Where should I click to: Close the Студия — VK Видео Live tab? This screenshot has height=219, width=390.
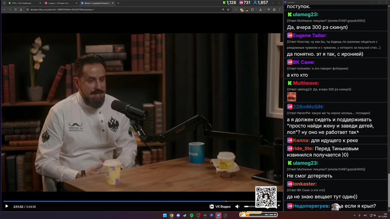point(76,3)
